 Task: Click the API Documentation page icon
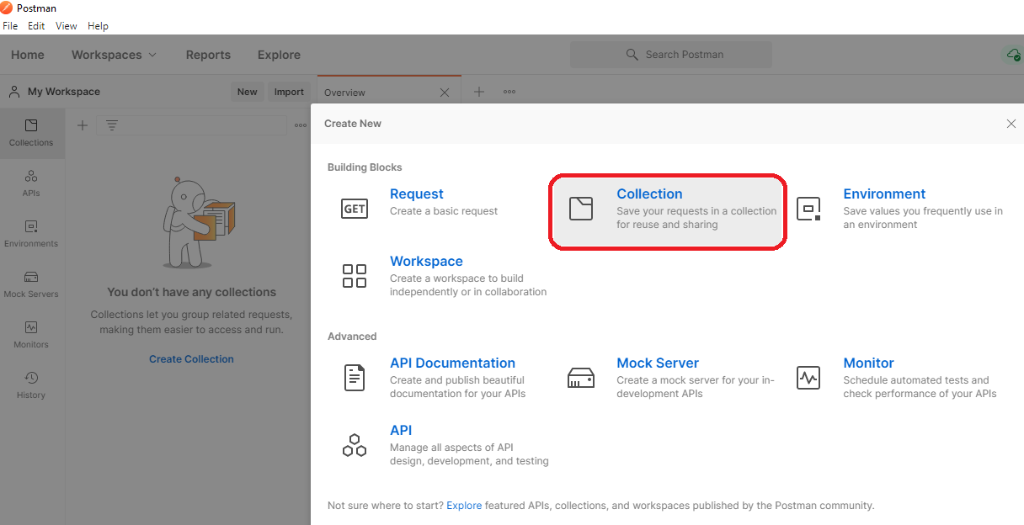tap(355, 378)
